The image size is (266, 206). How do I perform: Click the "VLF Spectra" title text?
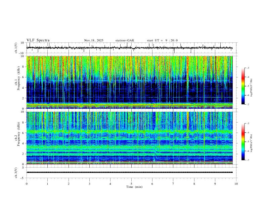click(38, 40)
